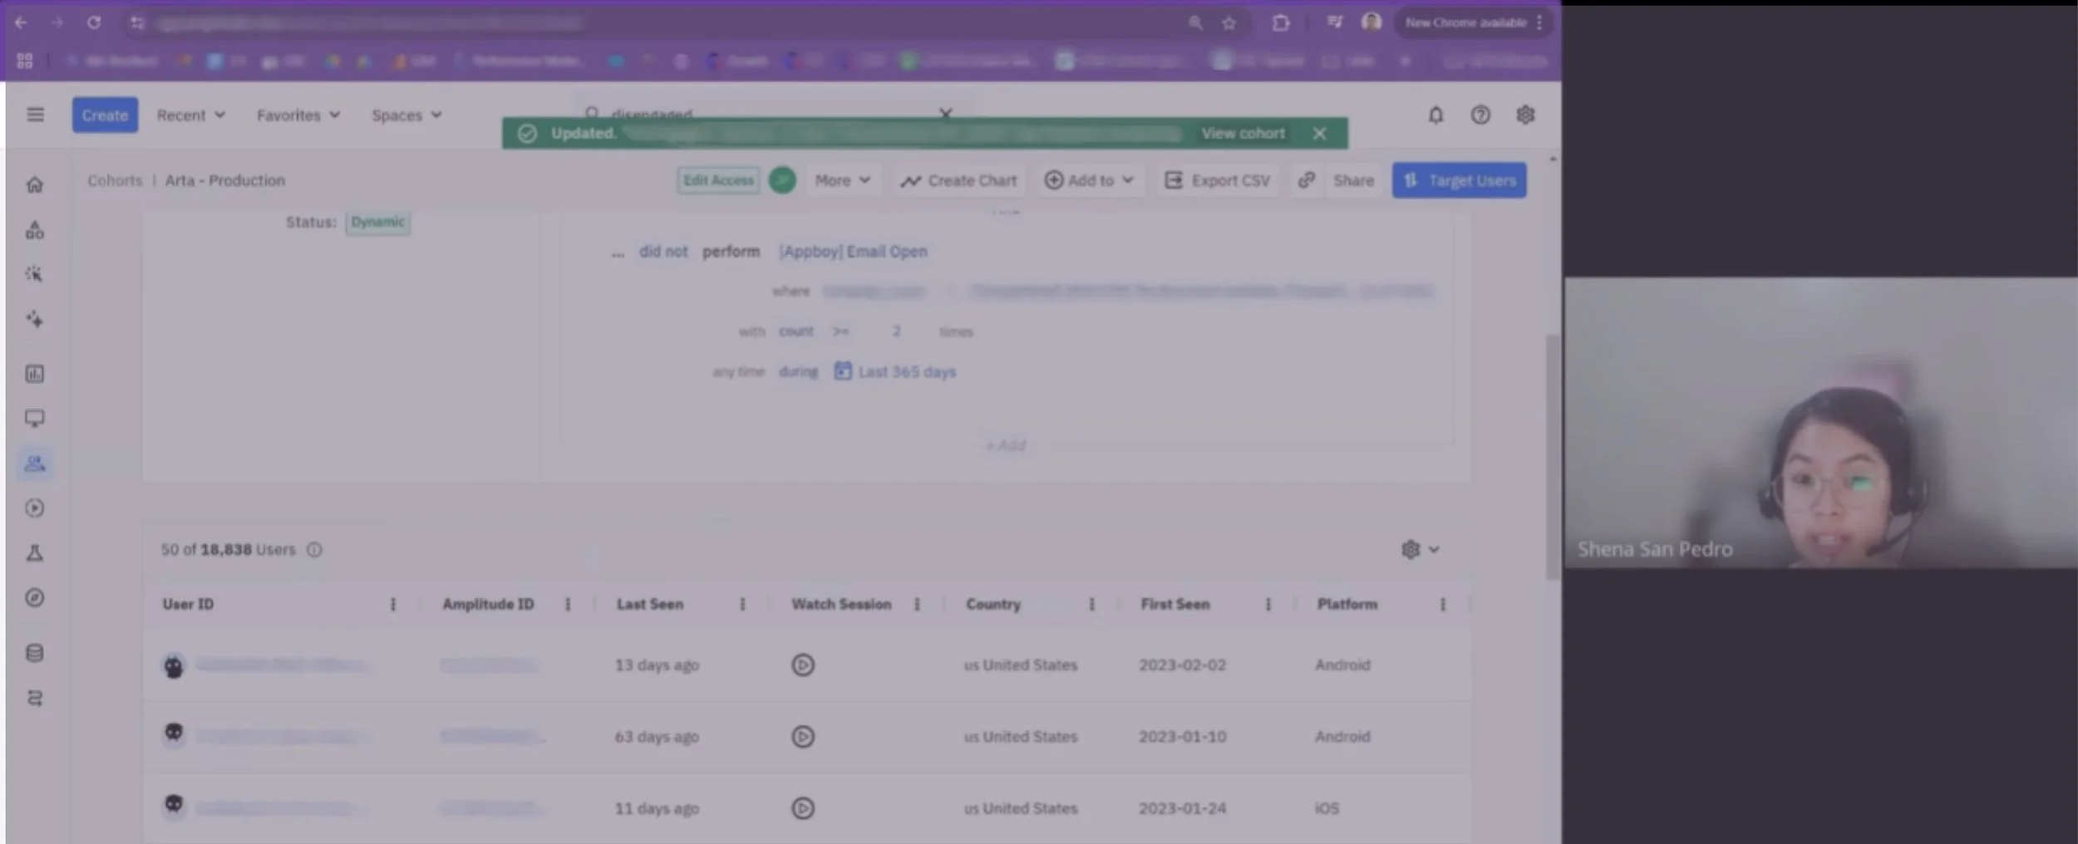Dismiss the Updated notification banner
The width and height of the screenshot is (2078, 844).
tap(1319, 134)
